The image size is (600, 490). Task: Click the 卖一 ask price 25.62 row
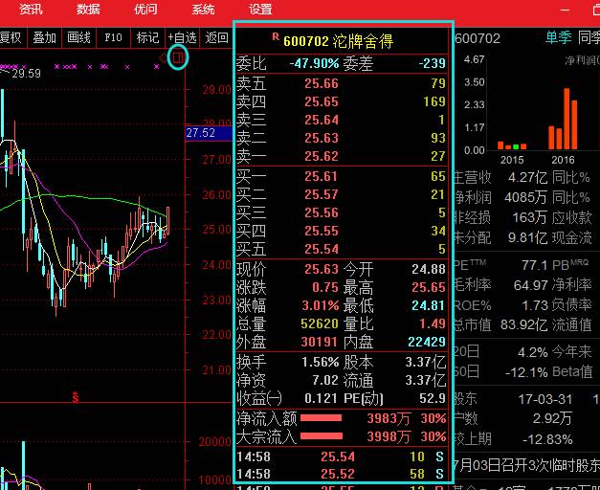pos(341,156)
